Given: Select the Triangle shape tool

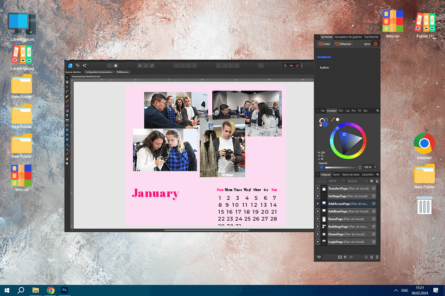Looking at the screenshot, I should point(68,145).
